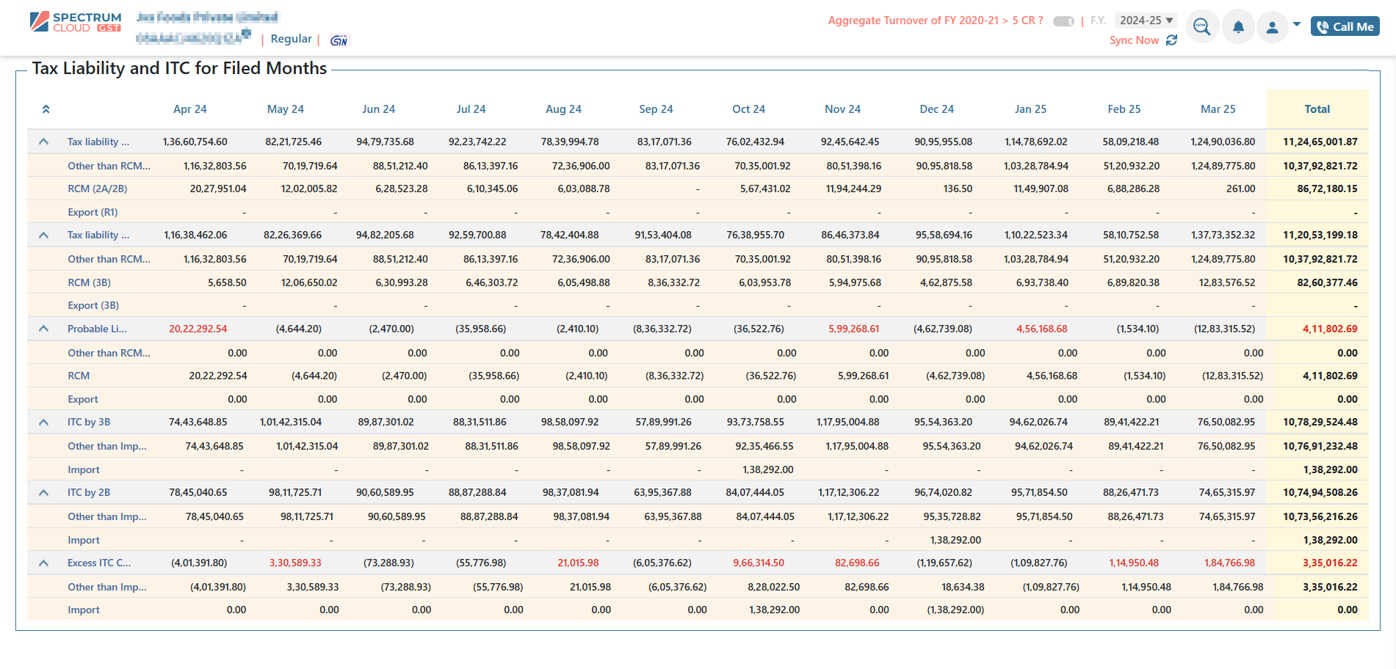Click the Sync Now link
The image size is (1396, 669).
point(1134,40)
